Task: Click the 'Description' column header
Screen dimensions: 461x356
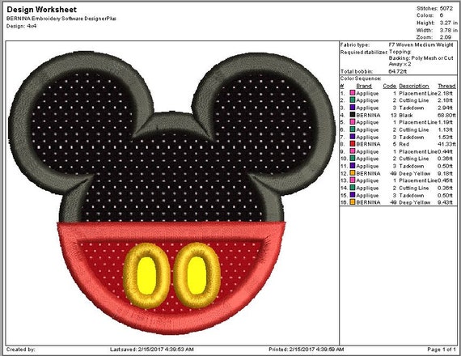Action: click(414, 86)
